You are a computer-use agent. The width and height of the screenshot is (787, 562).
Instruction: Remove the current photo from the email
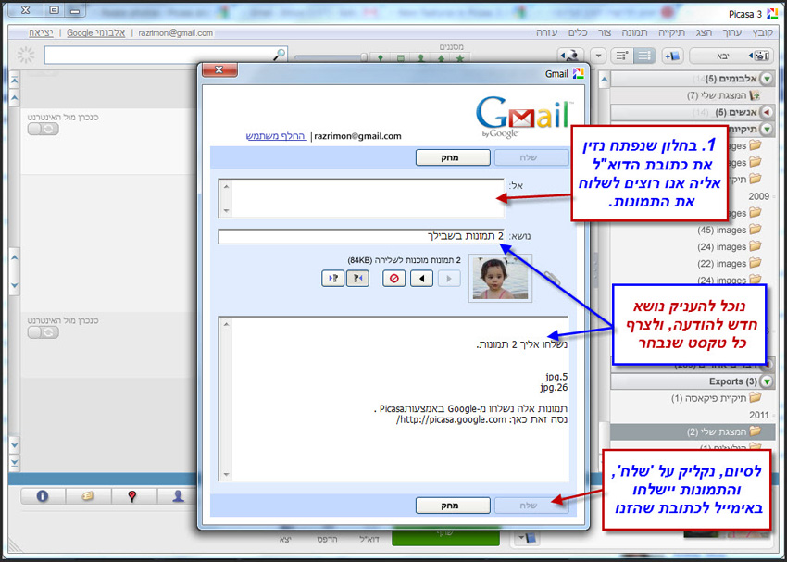[x=394, y=278]
